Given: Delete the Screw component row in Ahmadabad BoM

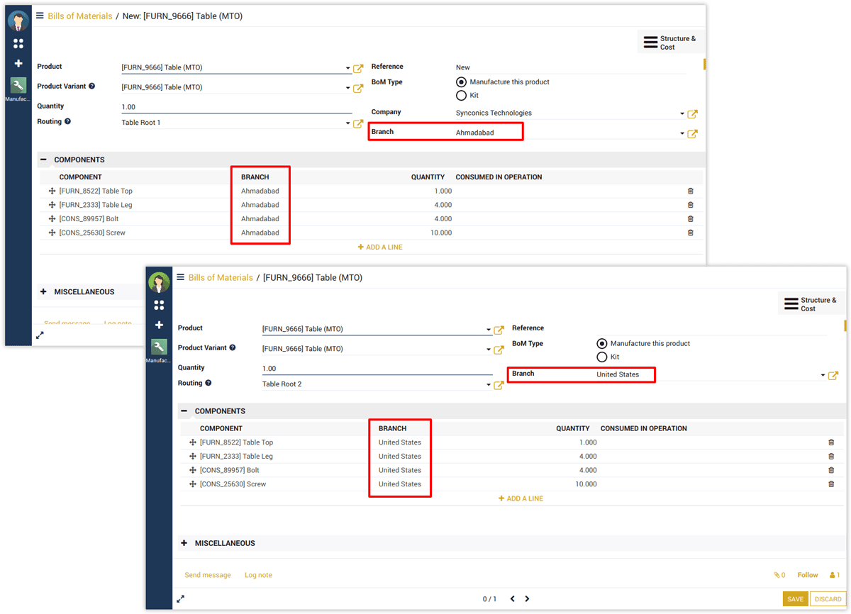Looking at the screenshot, I should pyautogui.click(x=691, y=233).
